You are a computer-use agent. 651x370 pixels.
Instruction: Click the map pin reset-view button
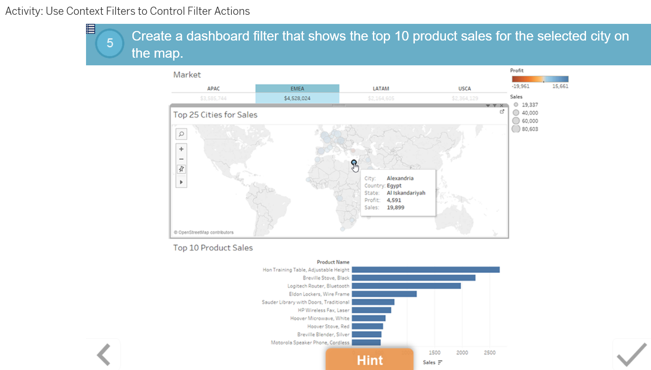[x=181, y=169]
